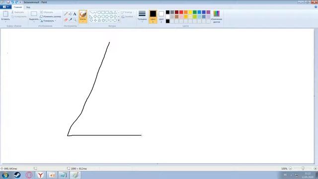Pick the Curve shape
318x179 pixels.
tap(95, 12)
